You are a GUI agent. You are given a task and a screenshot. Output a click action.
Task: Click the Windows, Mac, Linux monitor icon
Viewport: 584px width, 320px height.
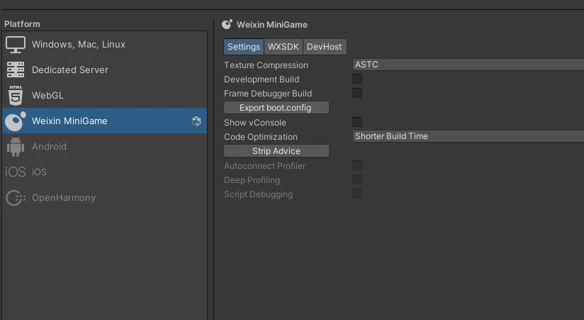click(x=16, y=45)
